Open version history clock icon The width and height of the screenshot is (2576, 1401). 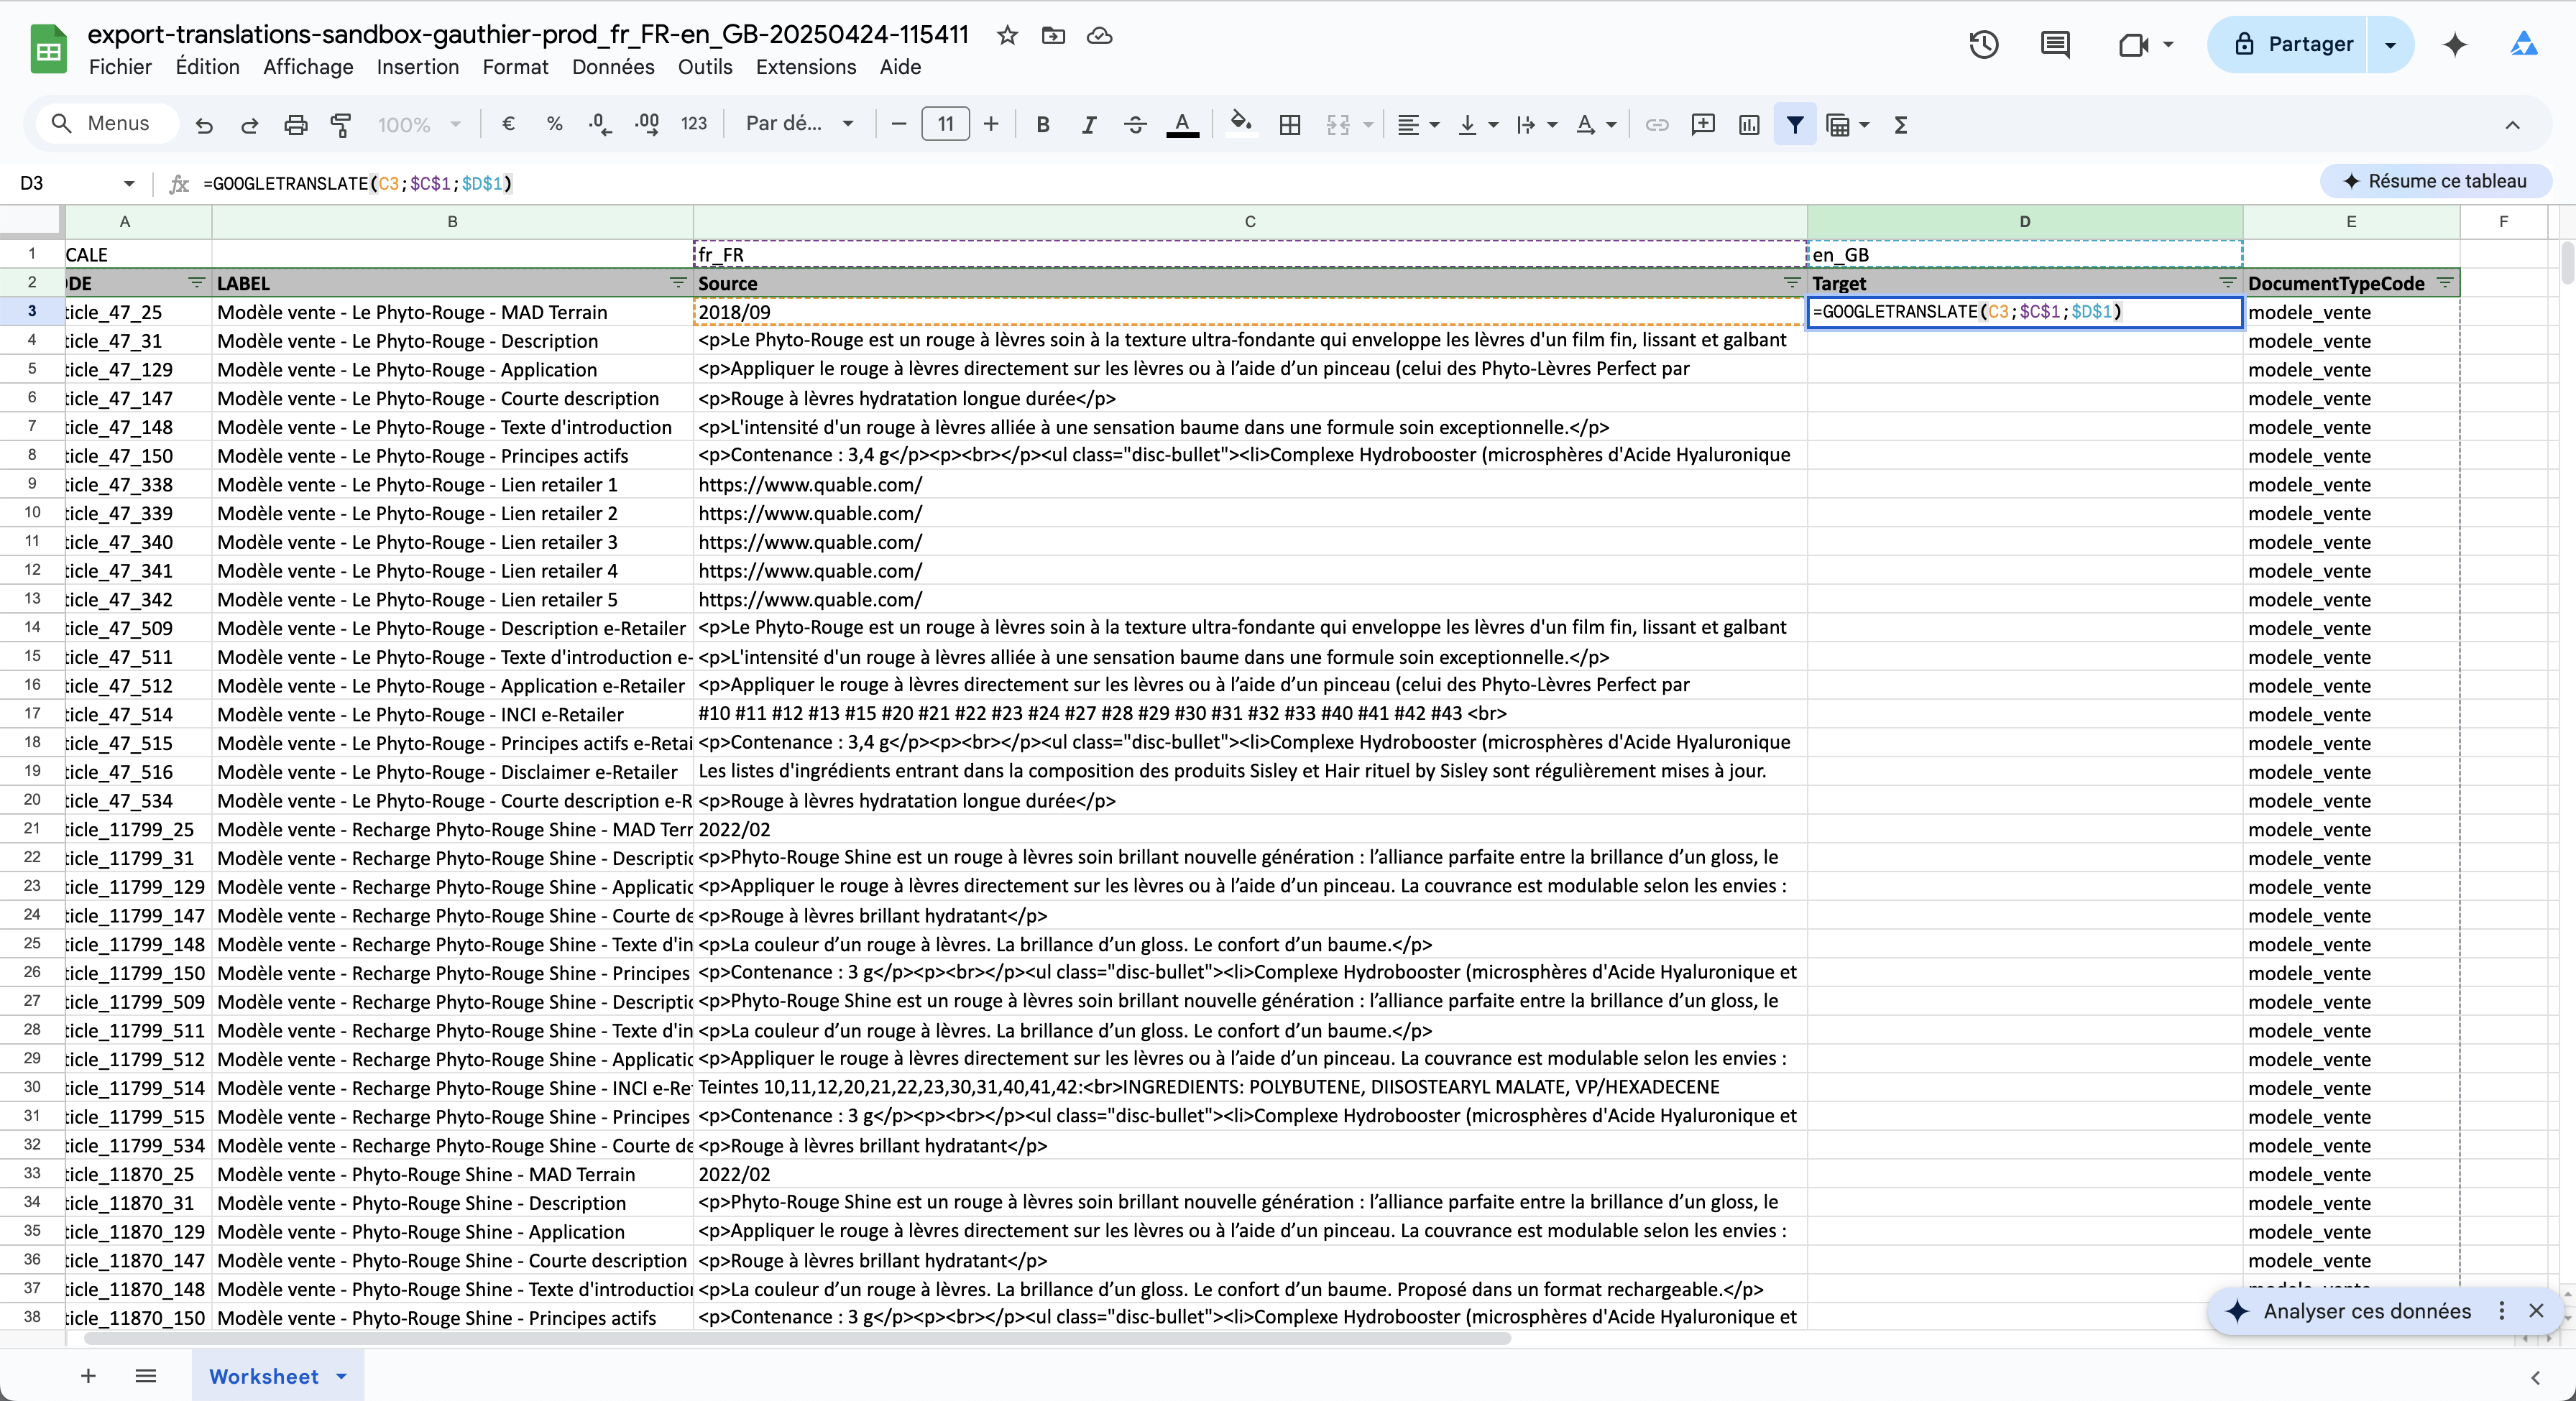[1983, 45]
